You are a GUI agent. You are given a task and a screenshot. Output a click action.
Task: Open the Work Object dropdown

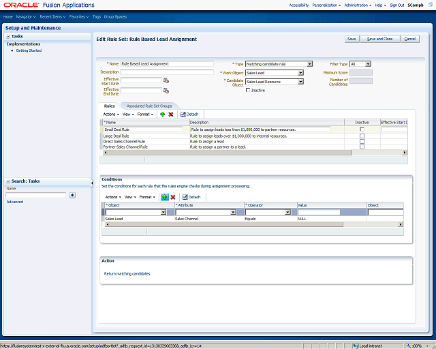pyautogui.click(x=300, y=73)
